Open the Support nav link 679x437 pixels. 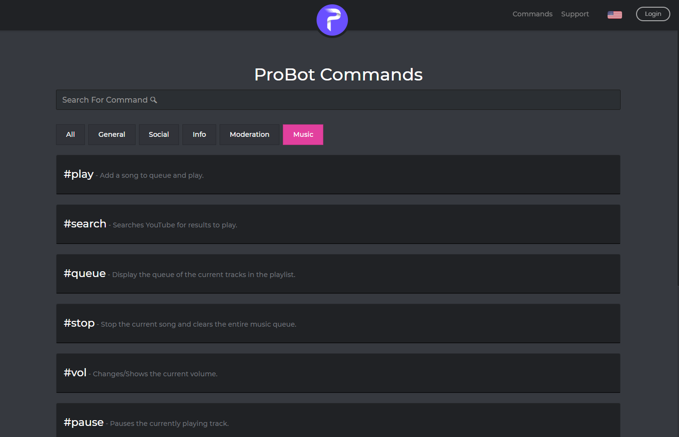575,14
